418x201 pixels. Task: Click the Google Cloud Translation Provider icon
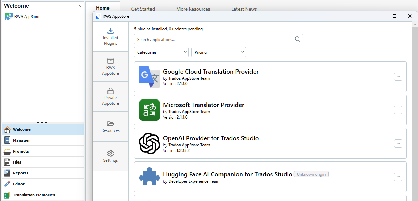149,77
